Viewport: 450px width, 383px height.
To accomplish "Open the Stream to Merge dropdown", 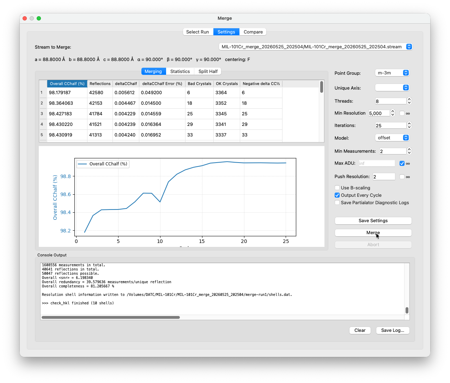I will click(x=315, y=47).
